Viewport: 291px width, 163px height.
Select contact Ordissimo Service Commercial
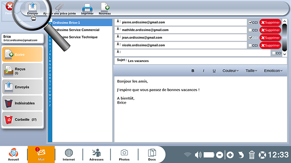point(82,30)
